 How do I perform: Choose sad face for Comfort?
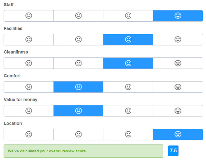pyautogui.click(x=29, y=87)
